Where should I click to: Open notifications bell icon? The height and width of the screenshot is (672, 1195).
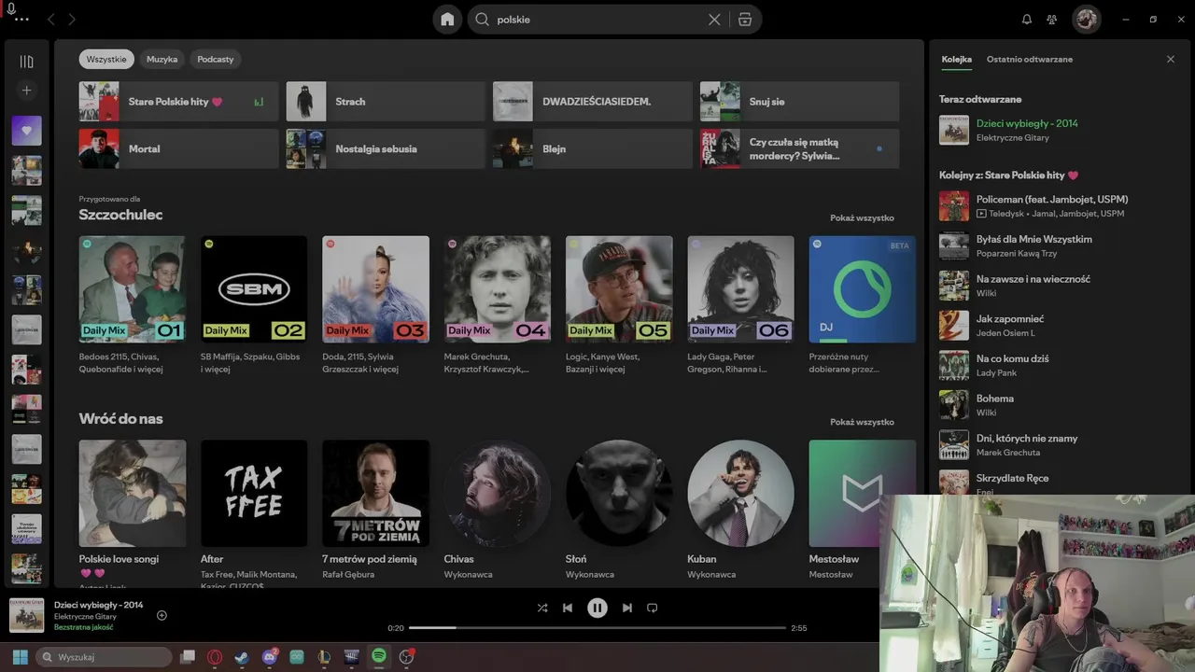click(1027, 20)
